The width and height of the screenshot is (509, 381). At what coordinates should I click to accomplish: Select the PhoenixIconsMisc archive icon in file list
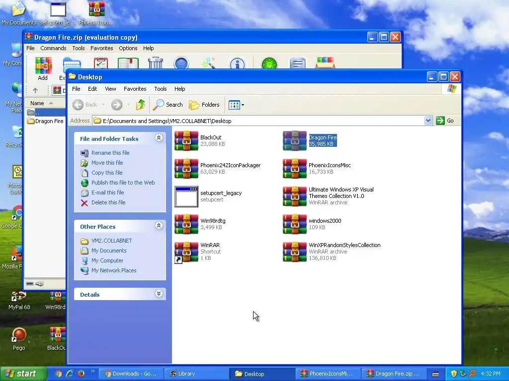point(294,169)
